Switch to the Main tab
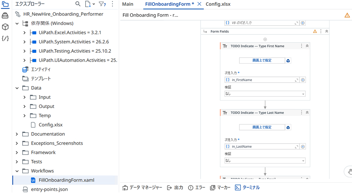Viewport: 352px width, 196px height. pos(128,4)
